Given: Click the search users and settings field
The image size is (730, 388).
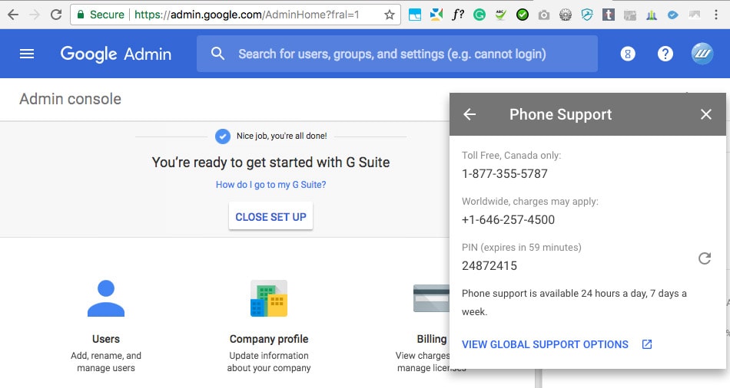Looking at the screenshot, I should tap(397, 54).
